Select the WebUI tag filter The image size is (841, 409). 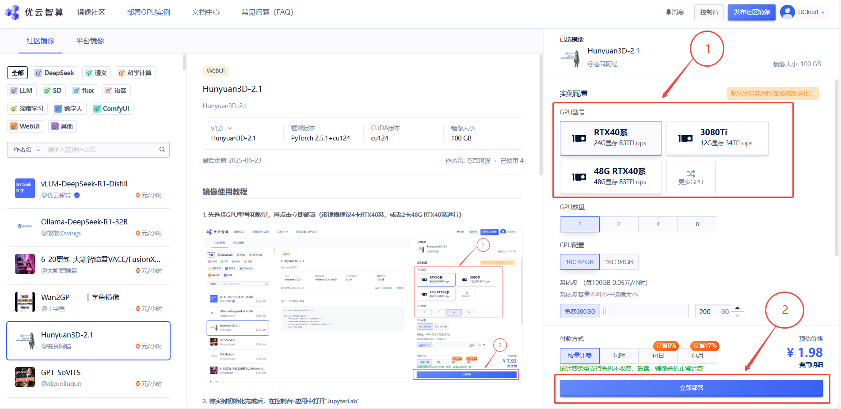pos(26,126)
